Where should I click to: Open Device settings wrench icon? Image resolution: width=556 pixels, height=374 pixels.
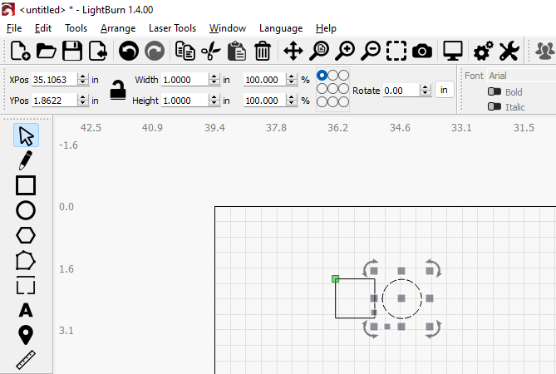tap(509, 51)
